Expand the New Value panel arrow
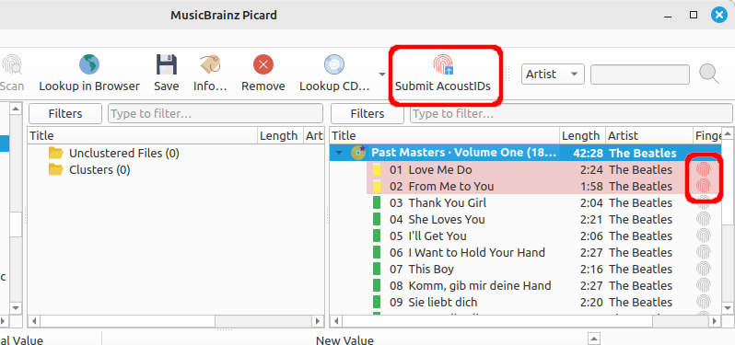Viewport: 735px width, 345px height. coord(594,338)
